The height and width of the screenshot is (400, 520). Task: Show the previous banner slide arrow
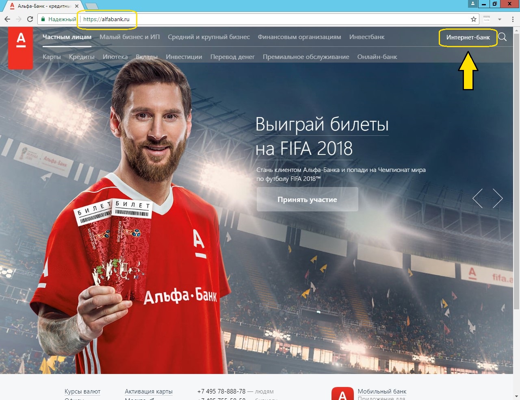[x=478, y=198]
